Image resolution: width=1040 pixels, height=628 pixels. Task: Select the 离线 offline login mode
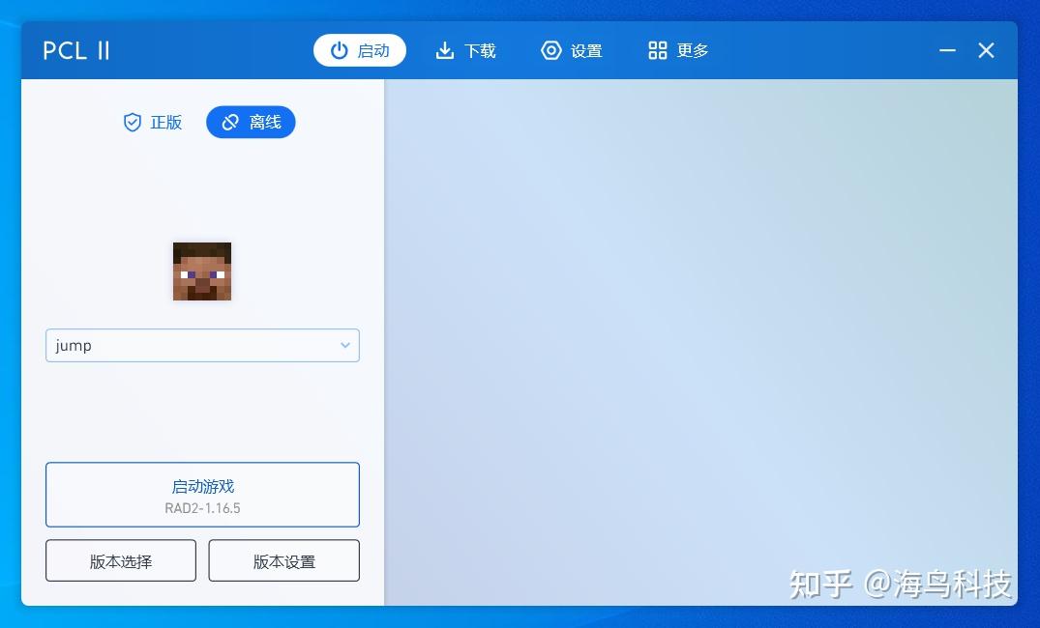(x=251, y=122)
